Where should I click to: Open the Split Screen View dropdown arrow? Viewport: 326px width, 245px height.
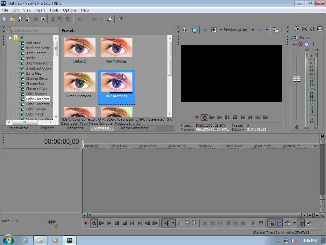point(221,30)
